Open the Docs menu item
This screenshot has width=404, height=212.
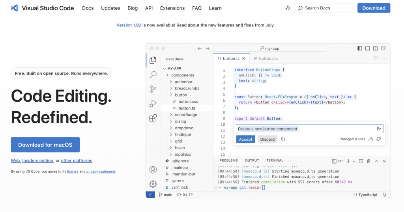pos(88,8)
